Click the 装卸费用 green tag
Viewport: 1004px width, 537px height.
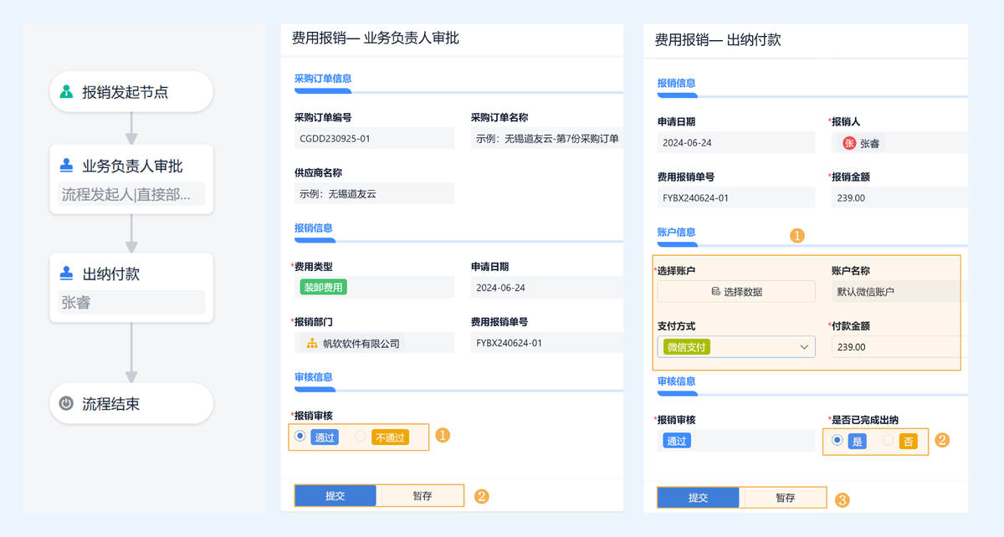click(323, 288)
